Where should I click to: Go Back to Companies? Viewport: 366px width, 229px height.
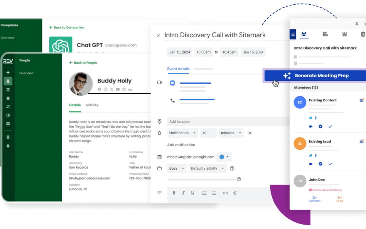(x=66, y=27)
